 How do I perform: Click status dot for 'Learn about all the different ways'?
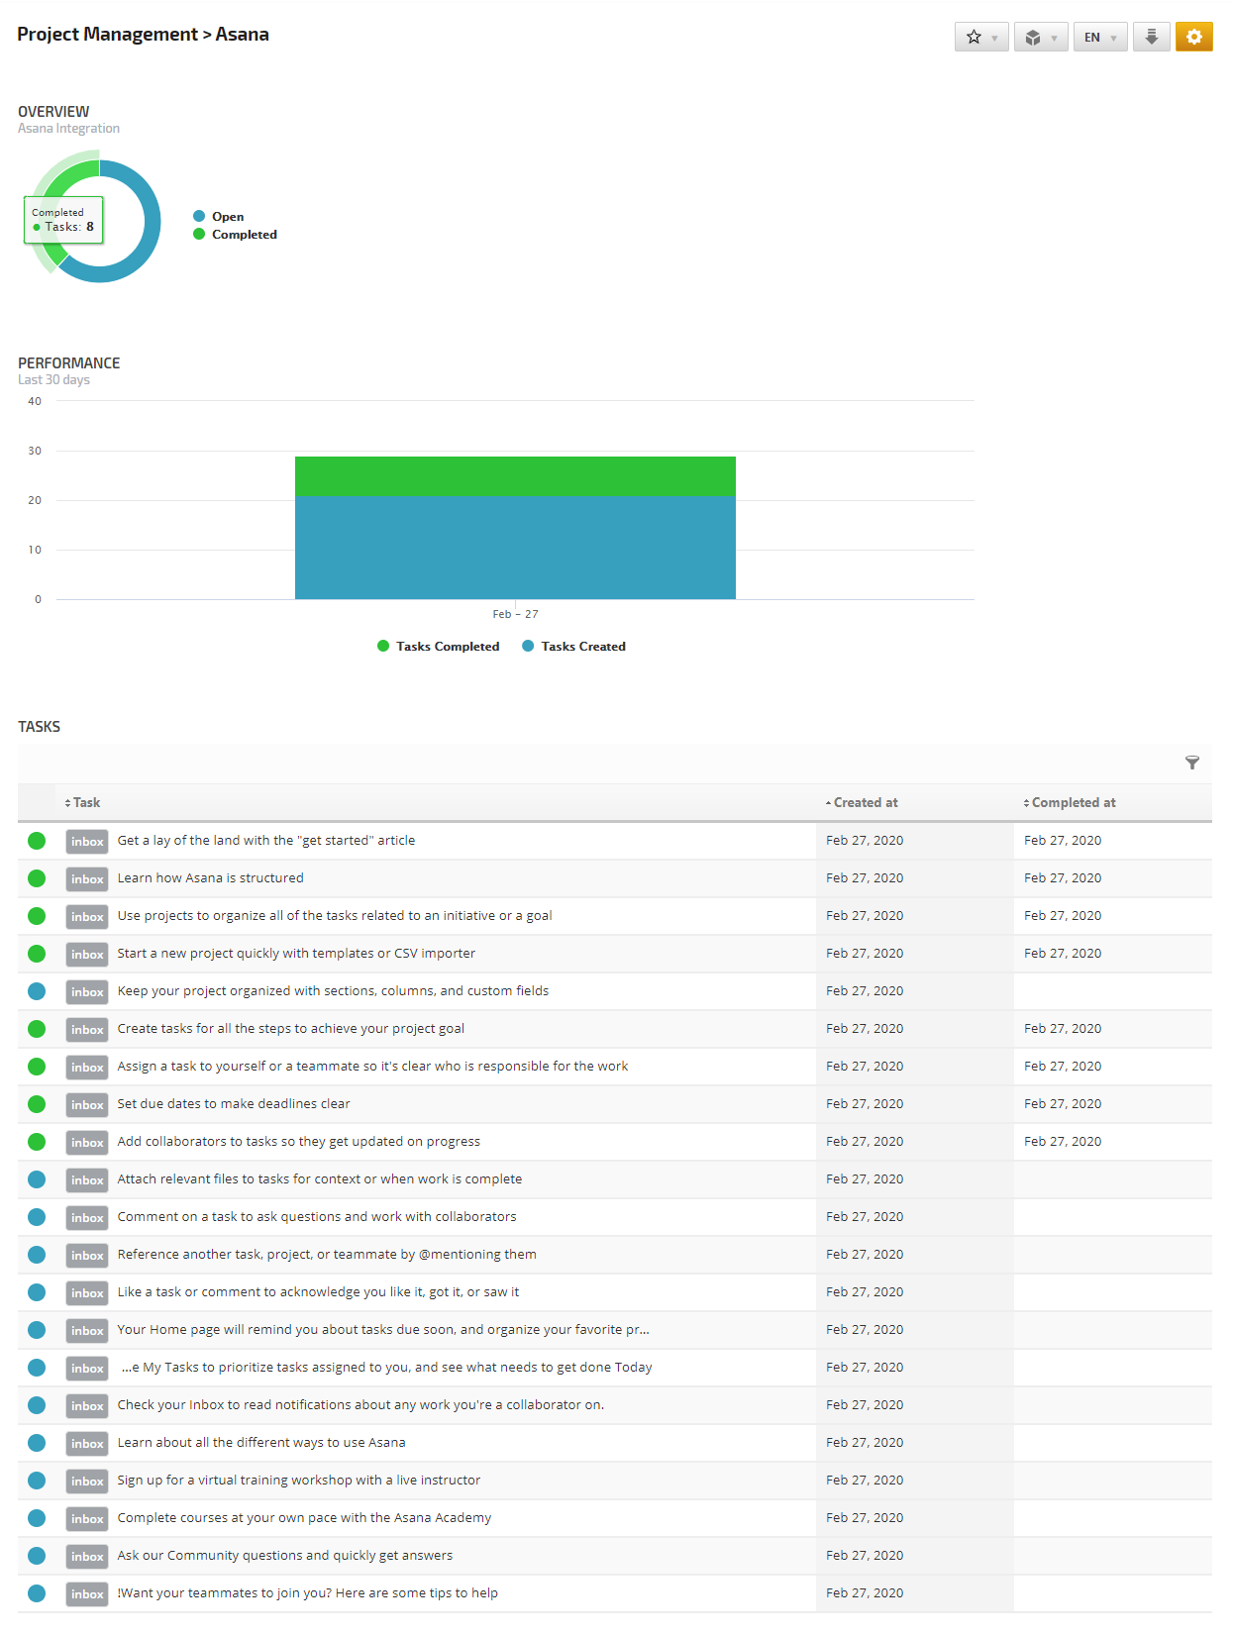(x=37, y=1443)
